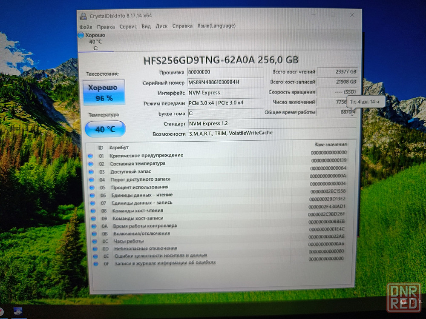Click the blue status icon for Процент использования
Screen dimensions: 426x319
(91, 188)
